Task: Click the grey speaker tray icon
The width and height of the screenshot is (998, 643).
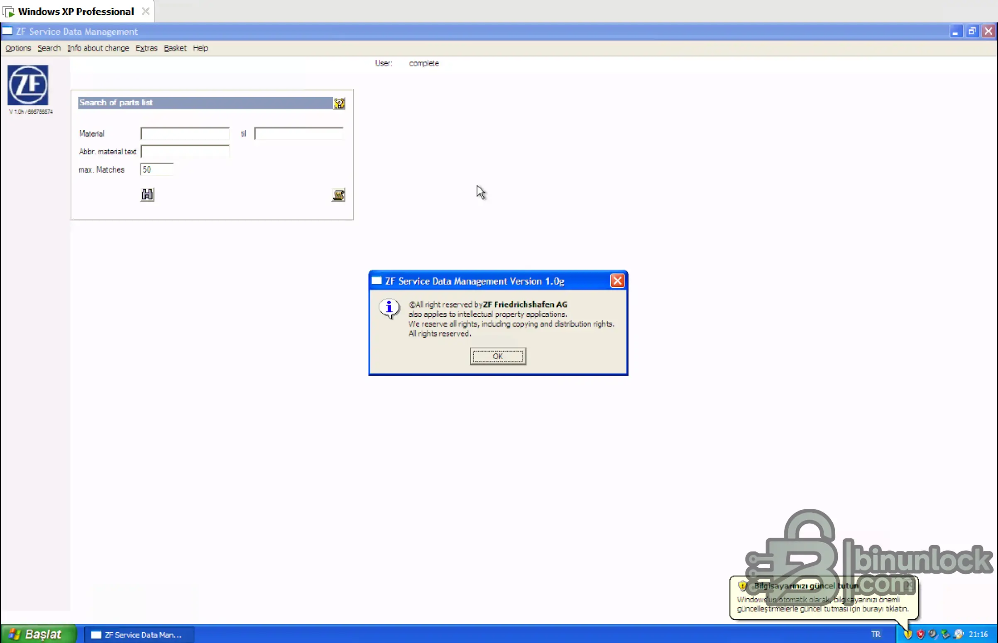Action: click(933, 635)
